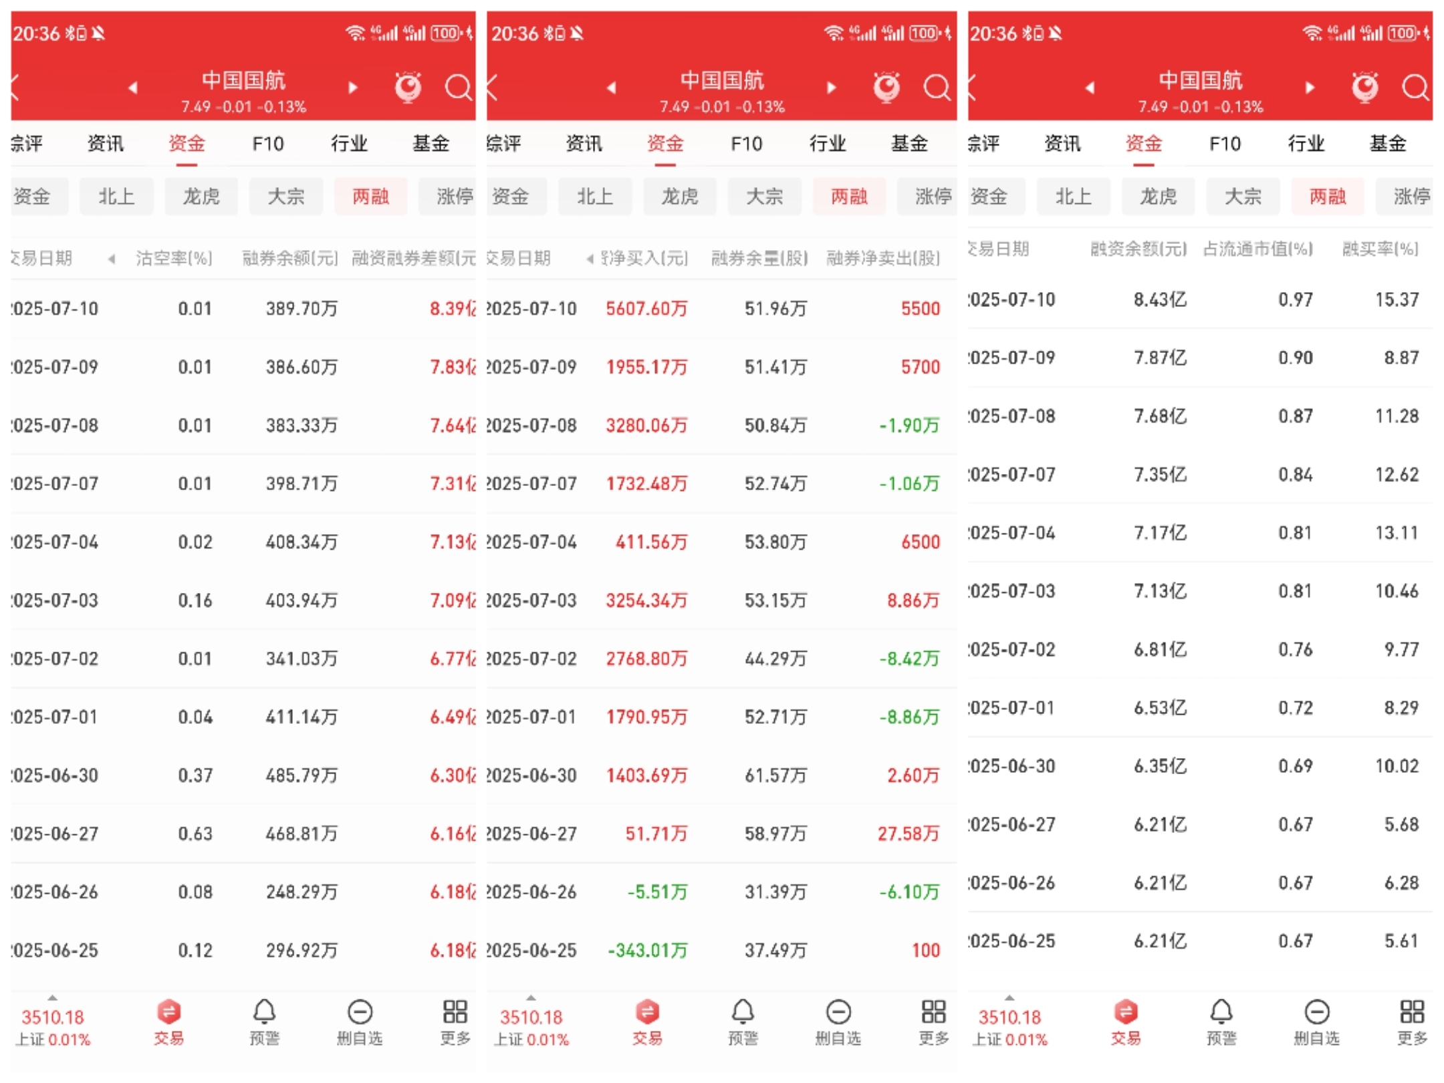Select 龙虎 filter chip in left screen
The width and height of the screenshot is (1444, 1083).
201,197
